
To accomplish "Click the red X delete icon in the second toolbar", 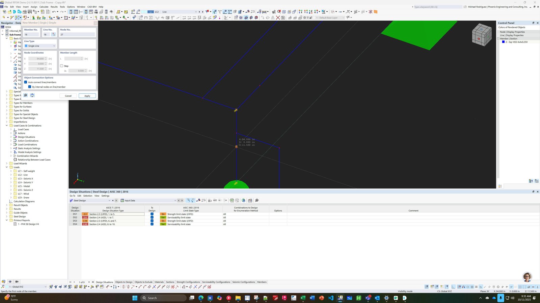I will point(278,18).
